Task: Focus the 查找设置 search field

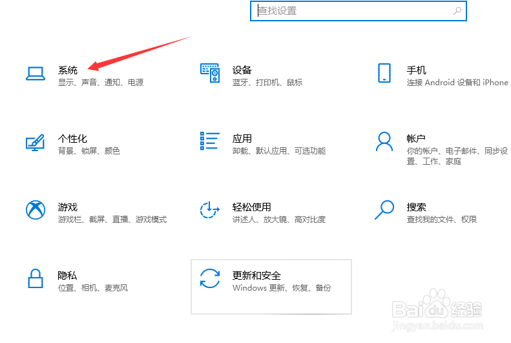Action: coord(358,11)
